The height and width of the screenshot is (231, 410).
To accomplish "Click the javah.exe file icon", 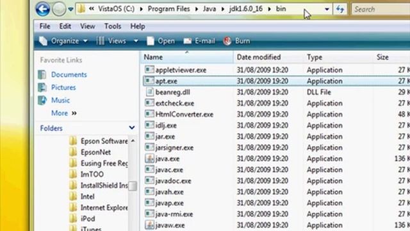I will (x=149, y=192).
